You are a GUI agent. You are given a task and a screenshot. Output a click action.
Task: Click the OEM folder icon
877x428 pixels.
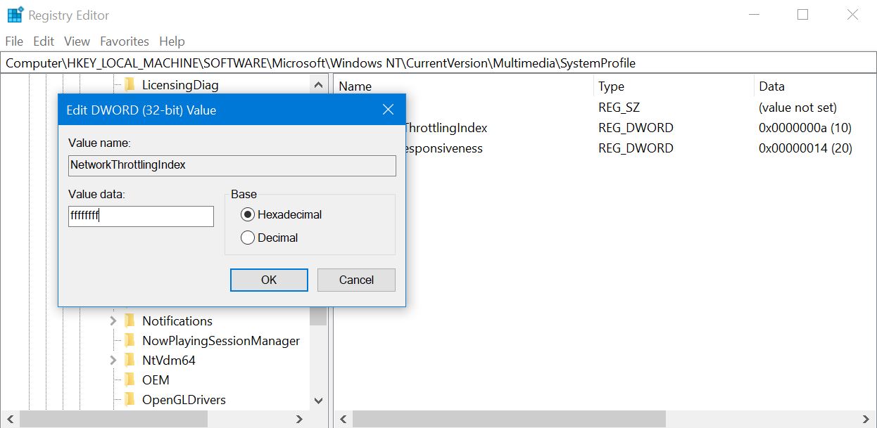pyautogui.click(x=130, y=380)
